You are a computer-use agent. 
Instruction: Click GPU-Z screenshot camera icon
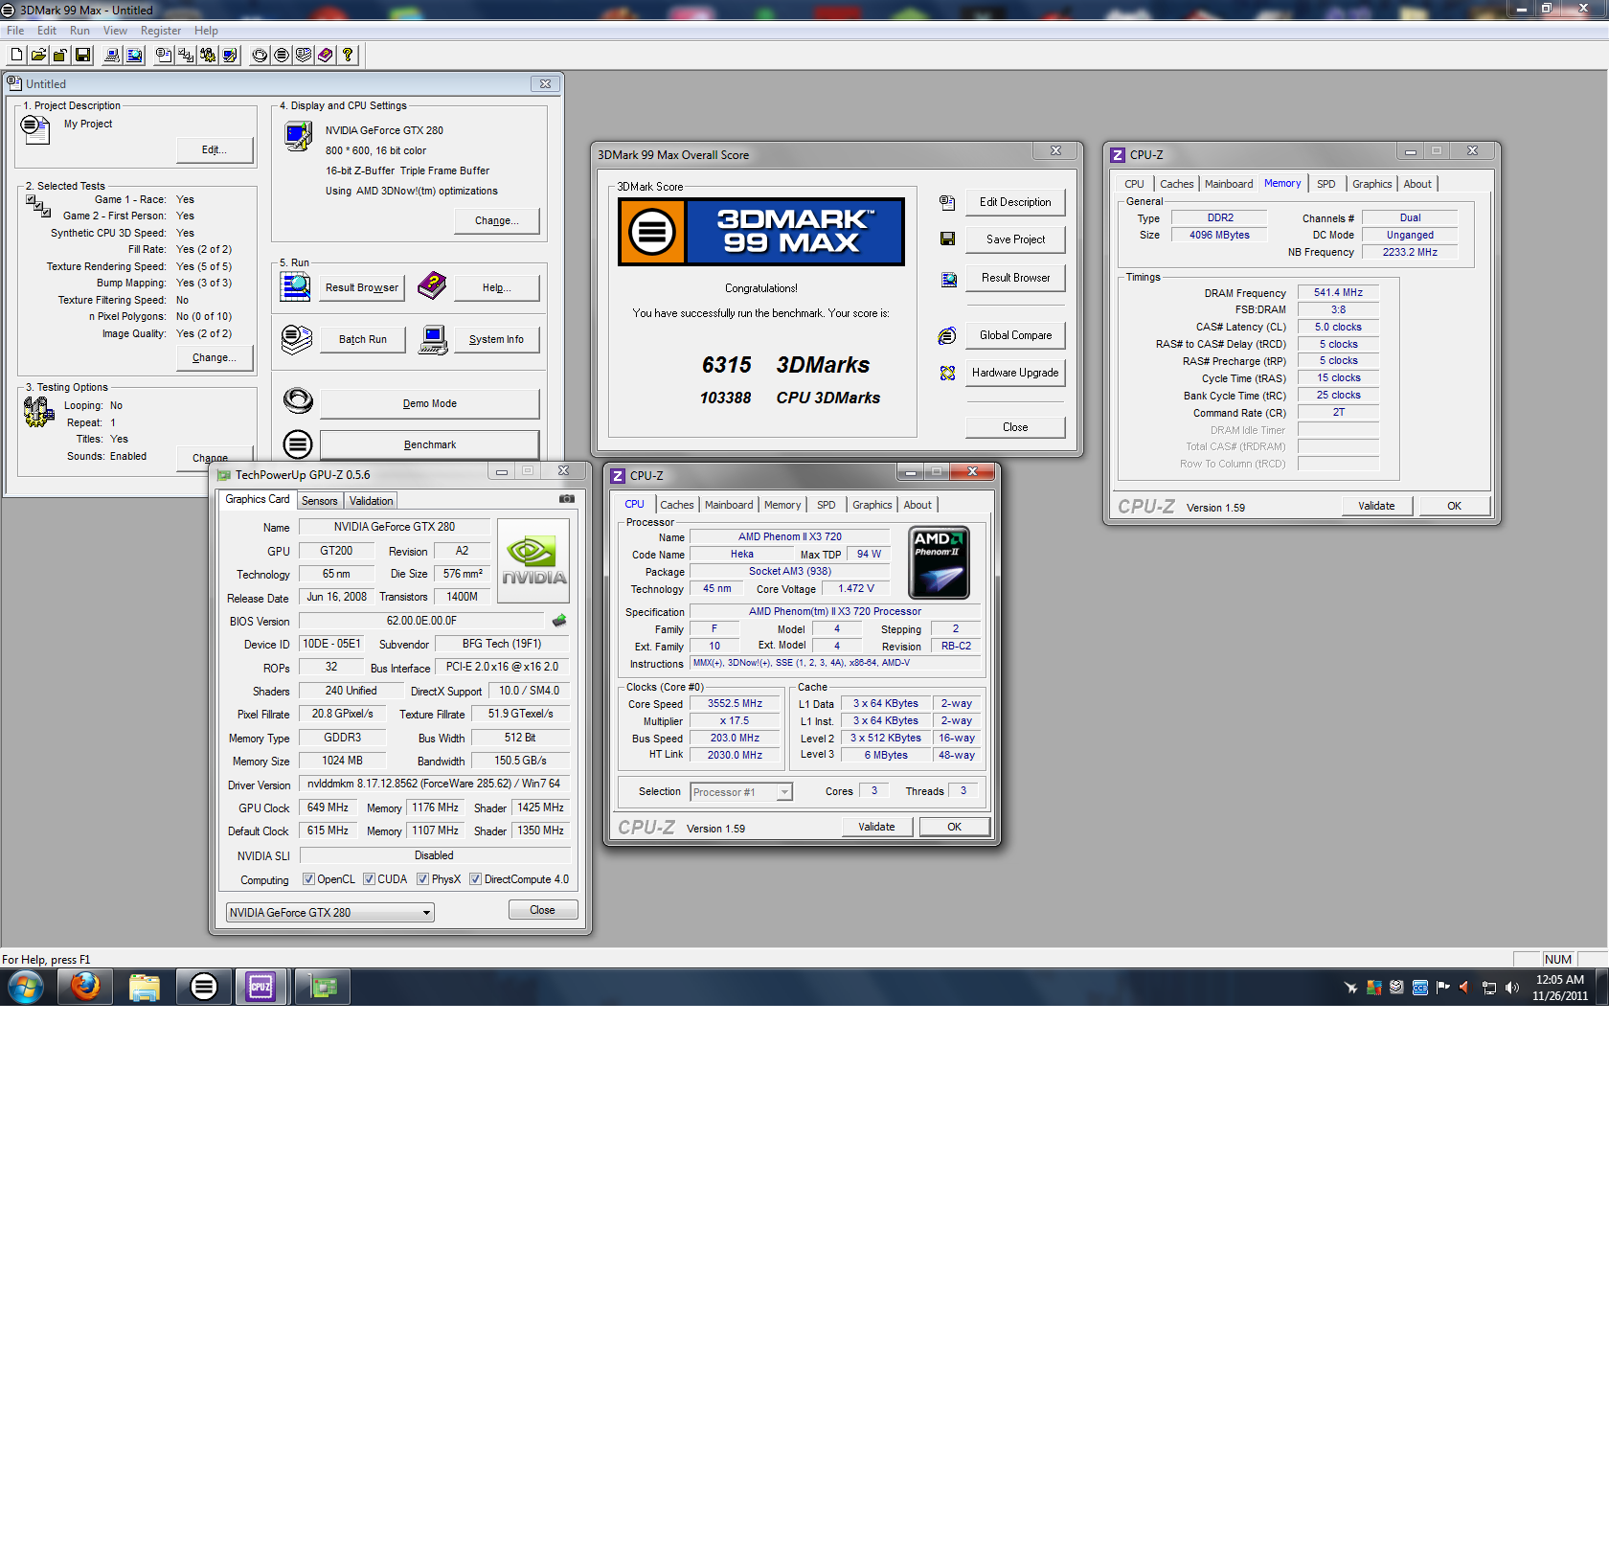click(x=567, y=499)
